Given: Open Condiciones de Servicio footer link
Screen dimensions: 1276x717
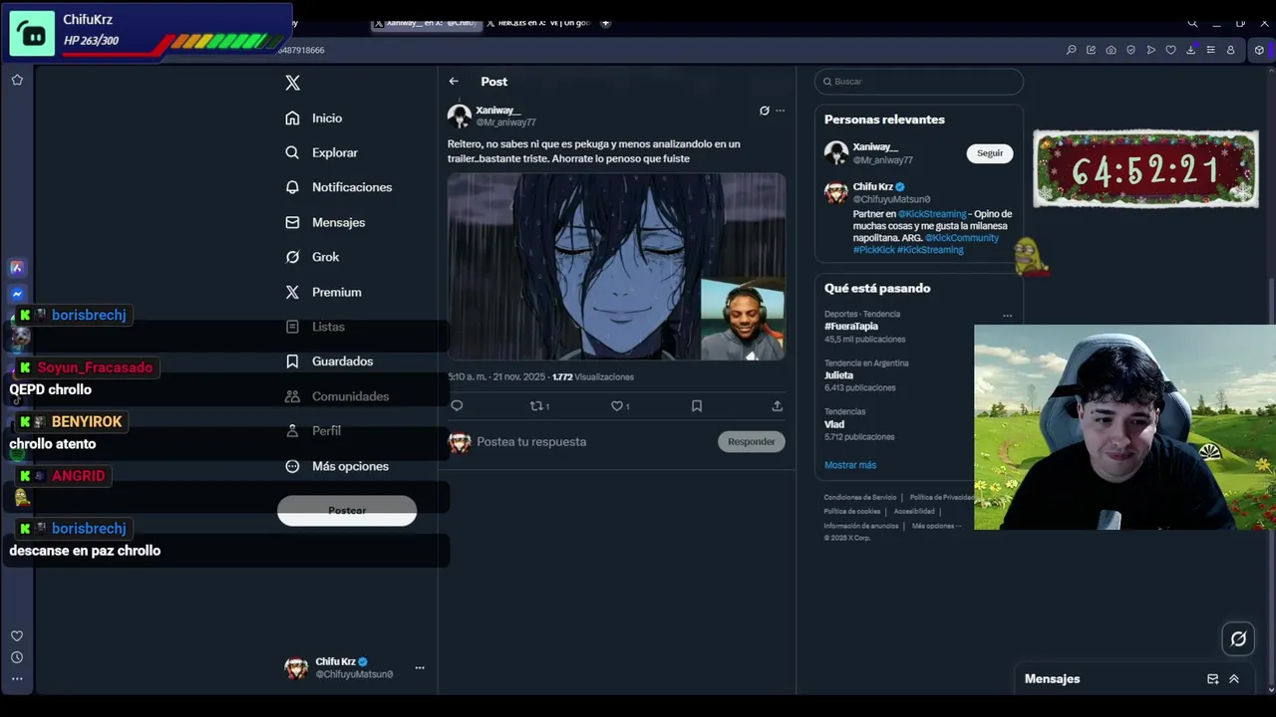Looking at the screenshot, I should [860, 497].
